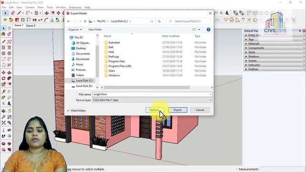Select the Paint Bucket tool in left toolbar

[3, 34]
